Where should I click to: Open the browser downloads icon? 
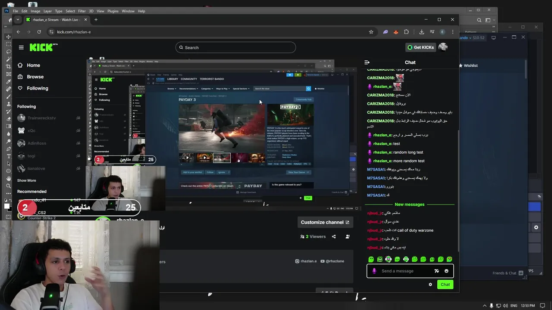pyautogui.click(x=422, y=32)
